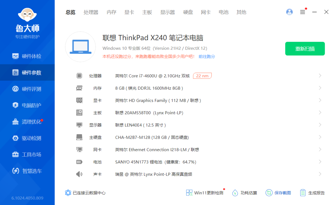
Task: Expand the 主板 row chevron
Action: click(x=320, y=113)
